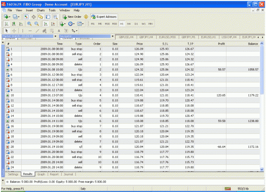Switch to the tester Journal tab

[68, 174]
